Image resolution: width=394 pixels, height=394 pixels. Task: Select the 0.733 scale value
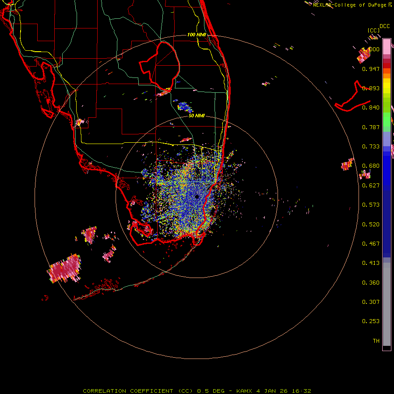pyautogui.click(x=371, y=147)
